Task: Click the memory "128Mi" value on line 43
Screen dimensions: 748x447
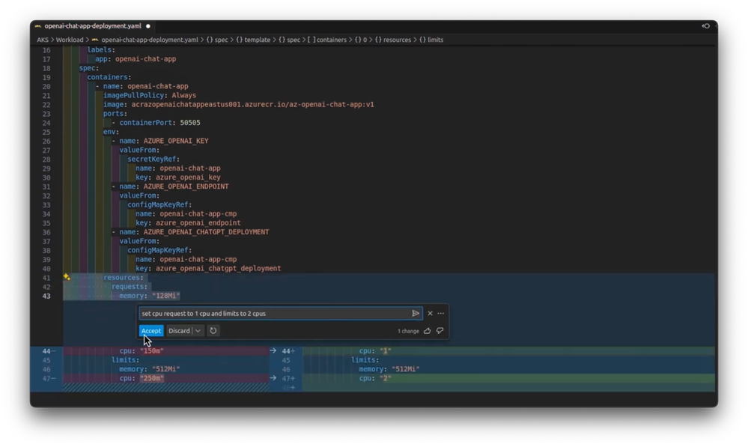Action: pos(166,296)
